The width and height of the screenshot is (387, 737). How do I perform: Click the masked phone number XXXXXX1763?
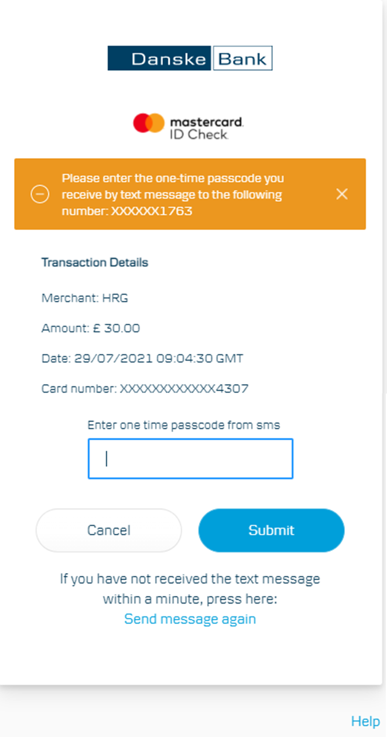tap(152, 211)
